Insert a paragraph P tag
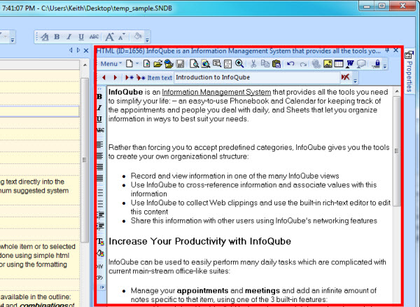The width and height of the screenshot is (420, 307). pos(99,278)
